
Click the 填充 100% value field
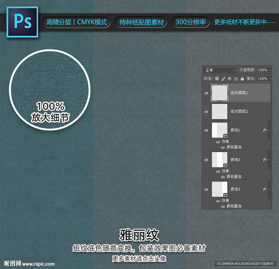tap(263, 79)
